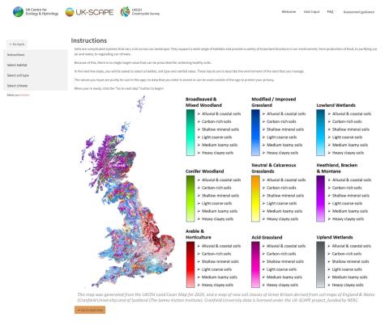
Task: Click the Broadleaved & Mixed Woodland gradient bar
Action: (190, 133)
